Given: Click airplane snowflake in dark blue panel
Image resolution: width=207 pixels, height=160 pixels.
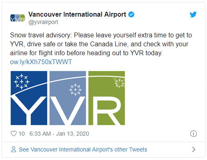Looking at the screenshot, I should 22,82.
